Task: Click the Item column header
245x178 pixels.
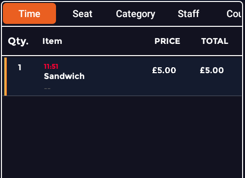Action: tap(52, 41)
